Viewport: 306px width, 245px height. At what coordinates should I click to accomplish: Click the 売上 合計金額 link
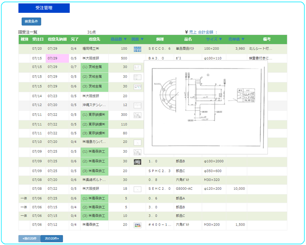pos(201,32)
